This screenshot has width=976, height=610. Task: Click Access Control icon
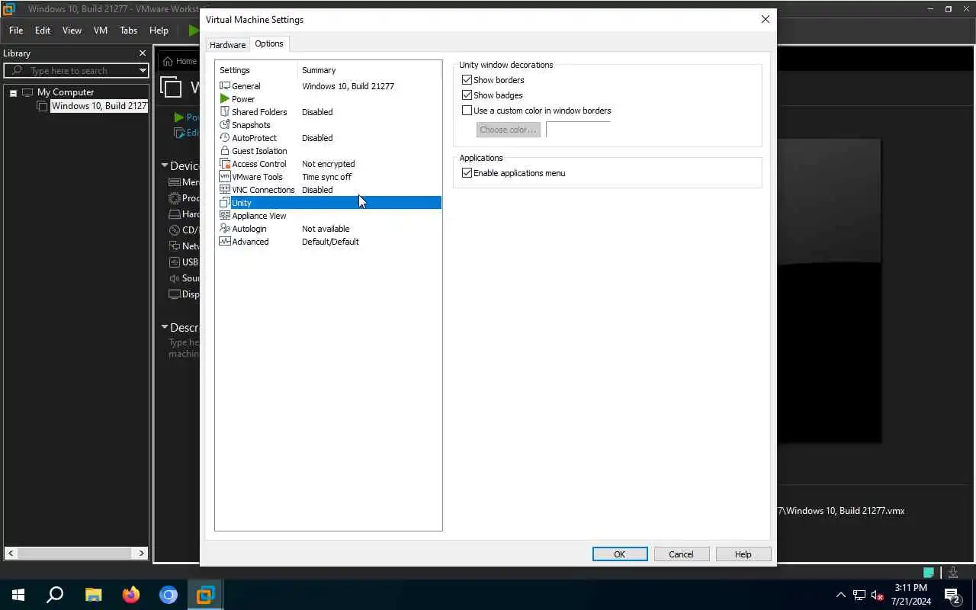[x=225, y=164]
